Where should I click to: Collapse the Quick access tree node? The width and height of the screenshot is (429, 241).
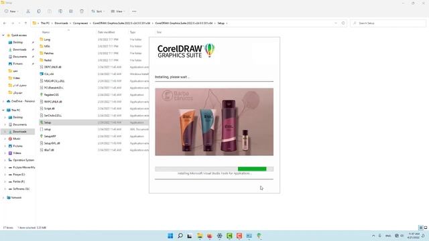3,35
